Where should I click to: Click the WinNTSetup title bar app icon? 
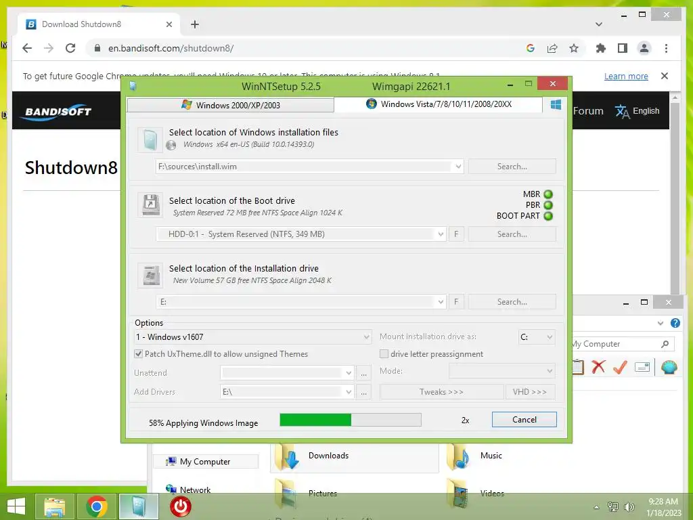pyautogui.click(x=133, y=86)
